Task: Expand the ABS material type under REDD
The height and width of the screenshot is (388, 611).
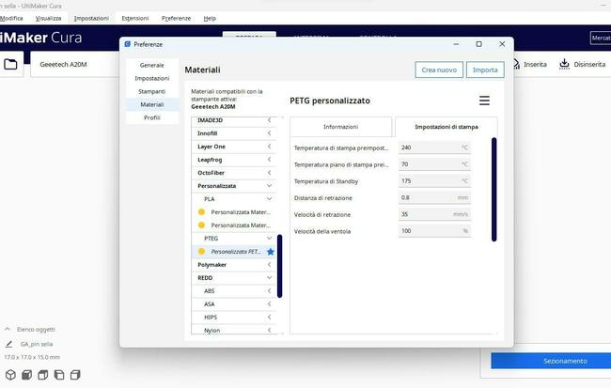Action: tap(270, 291)
